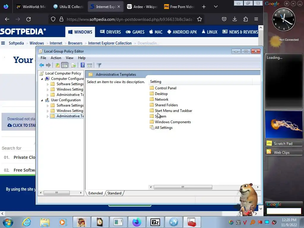This screenshot has width=304, height=228.
Task: Select the Shared Folders item
Action: click(x=164, y=105)
